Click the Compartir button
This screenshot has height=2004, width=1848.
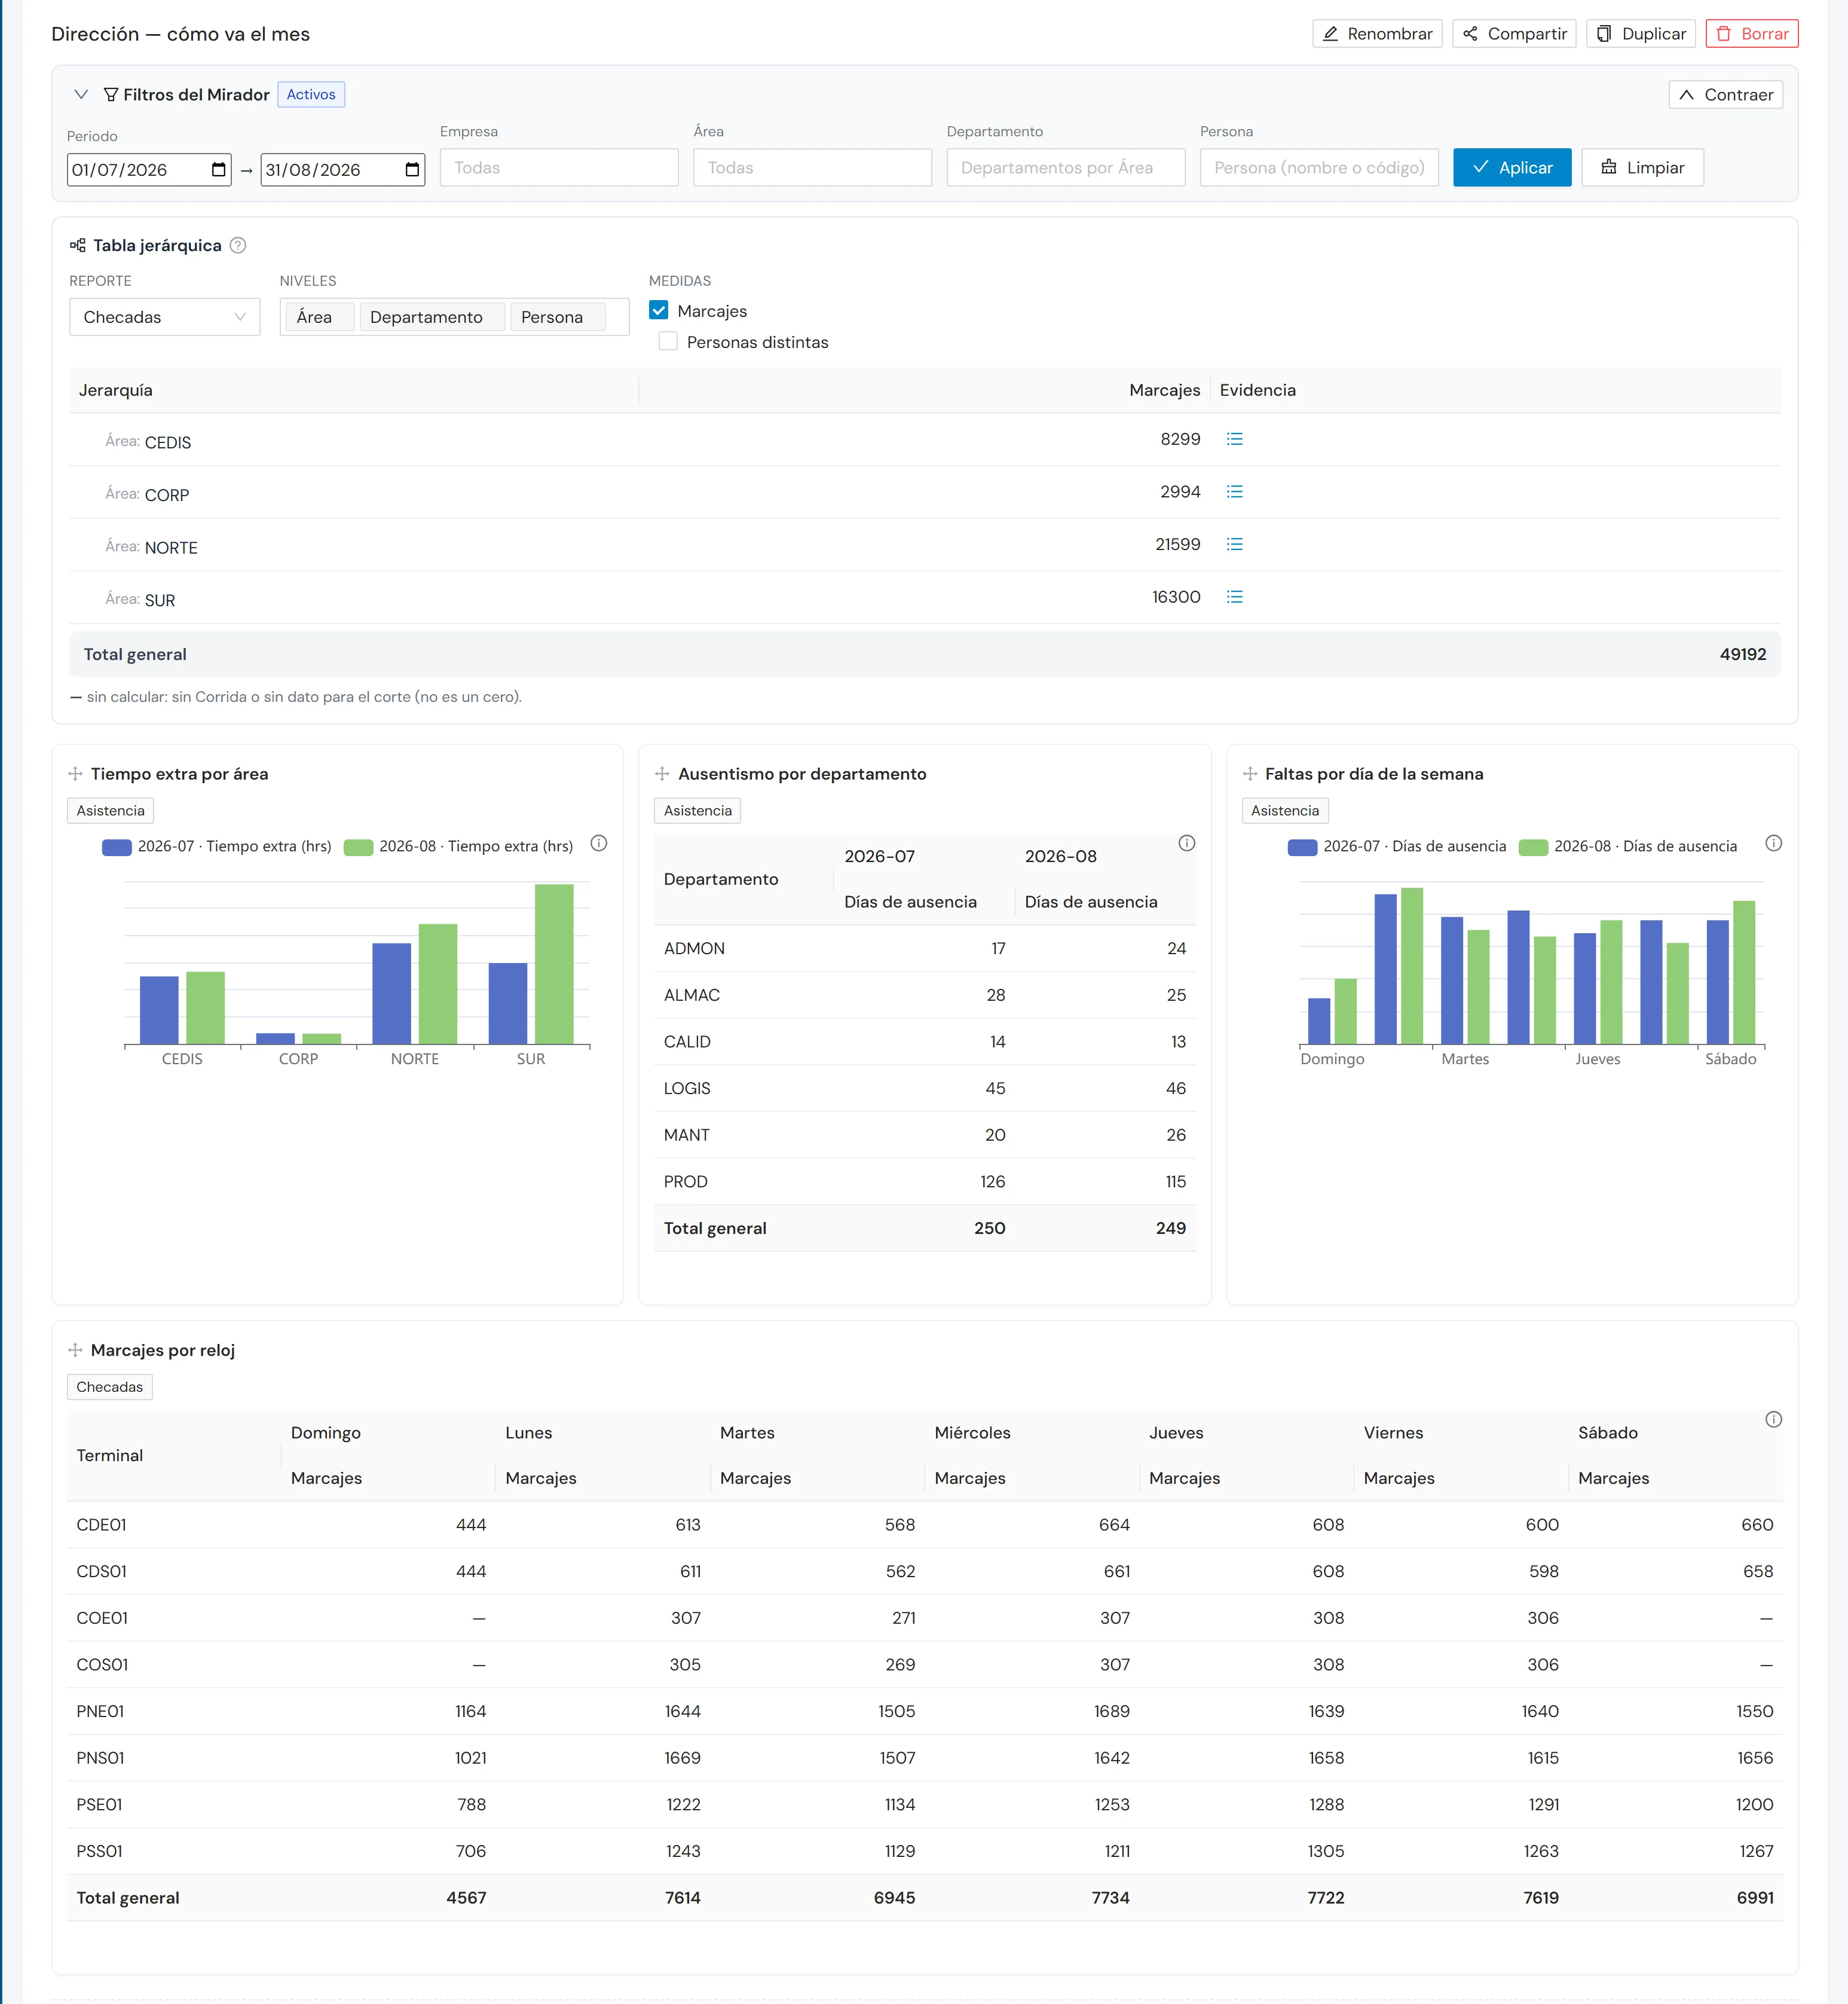[x=1514, y=34]
